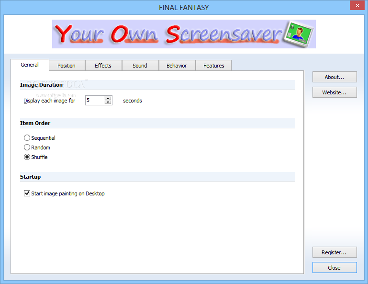Click the 'Item Order' heading

click(x=35, y=123)
